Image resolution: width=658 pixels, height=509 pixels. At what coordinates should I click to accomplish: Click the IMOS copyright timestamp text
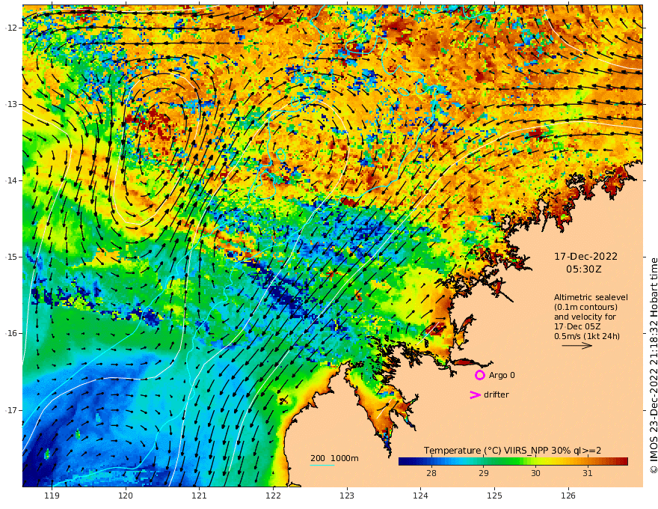point(654,366)
